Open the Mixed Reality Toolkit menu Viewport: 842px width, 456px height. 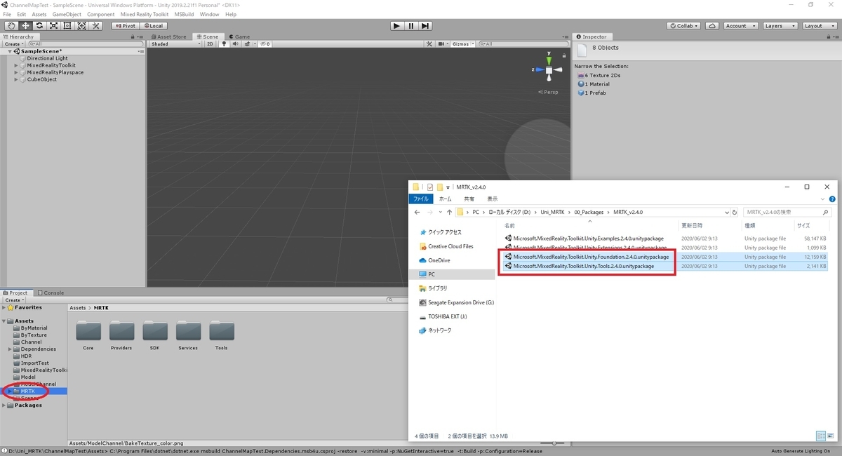click(x=145, y=14)
